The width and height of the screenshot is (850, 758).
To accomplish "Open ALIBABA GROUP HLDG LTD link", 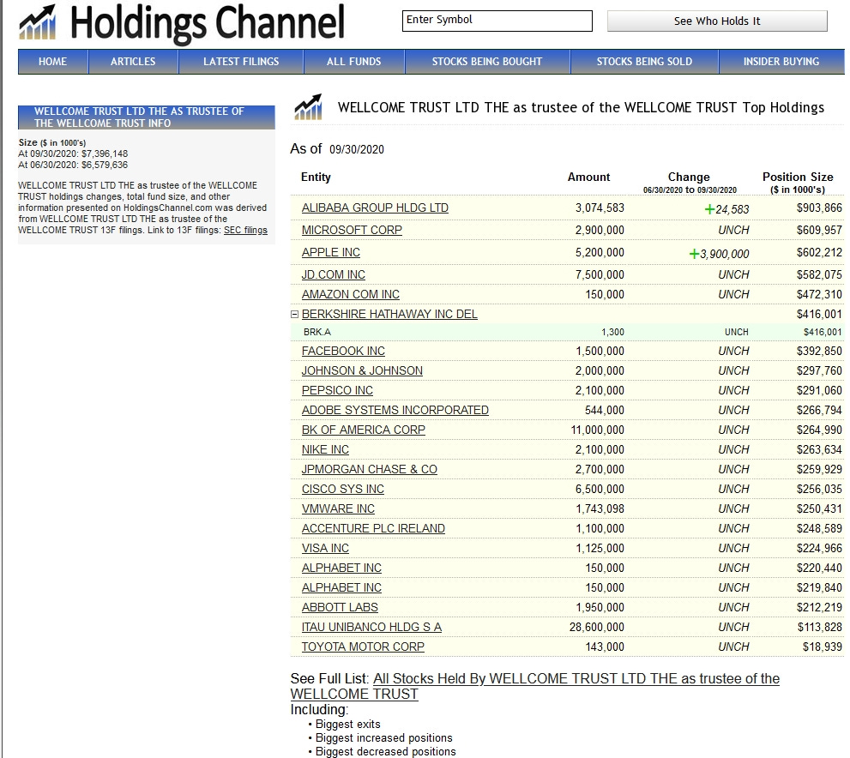I will [x=375, y=208].
